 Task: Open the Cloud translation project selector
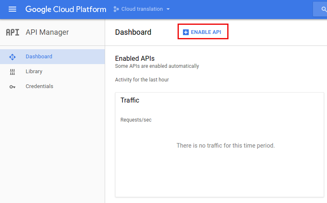tap(142, 9)
